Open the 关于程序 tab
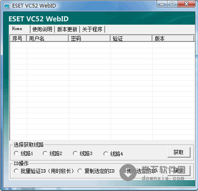Image resolution: width=198 pixels, height=191 pixels. [92, 29]
